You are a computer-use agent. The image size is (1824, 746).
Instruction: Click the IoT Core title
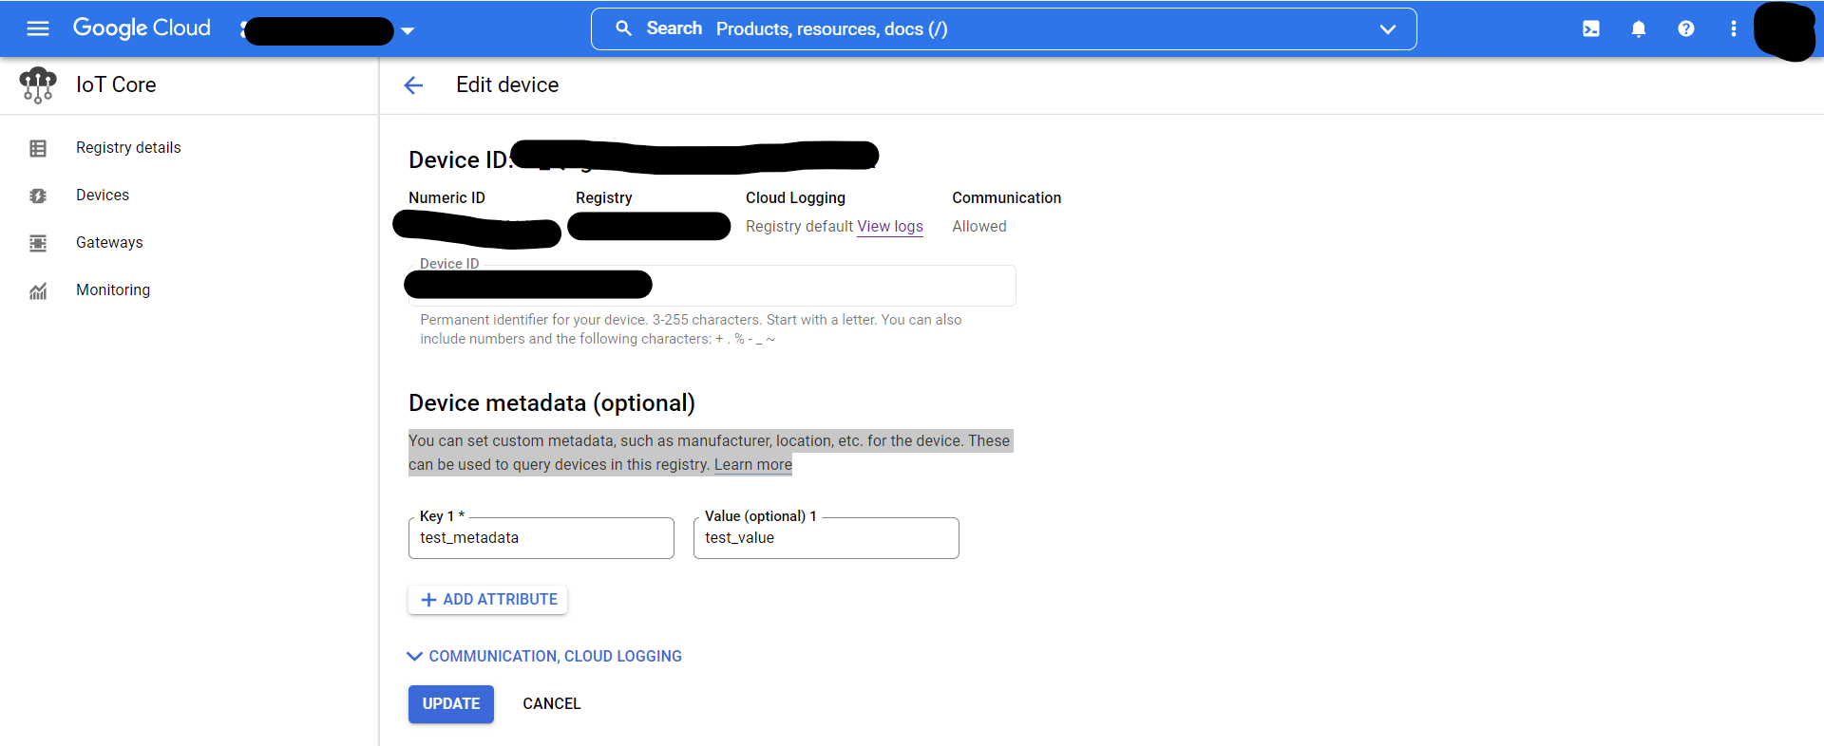point(116,84)
